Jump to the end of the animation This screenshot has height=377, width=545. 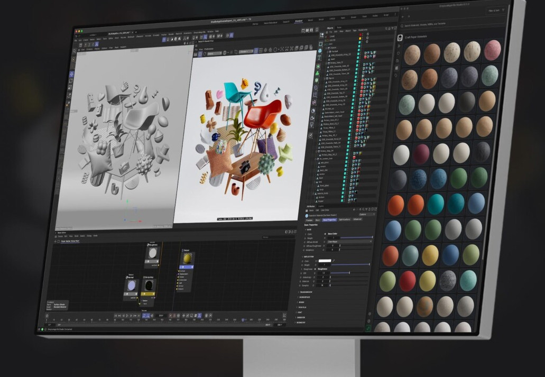tap(139, 316)
